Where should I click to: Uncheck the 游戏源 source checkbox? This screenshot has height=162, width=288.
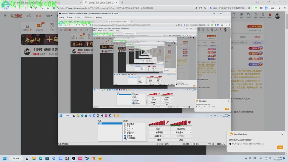125,136
